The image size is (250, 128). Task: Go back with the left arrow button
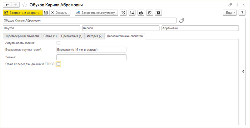point(7,5)
